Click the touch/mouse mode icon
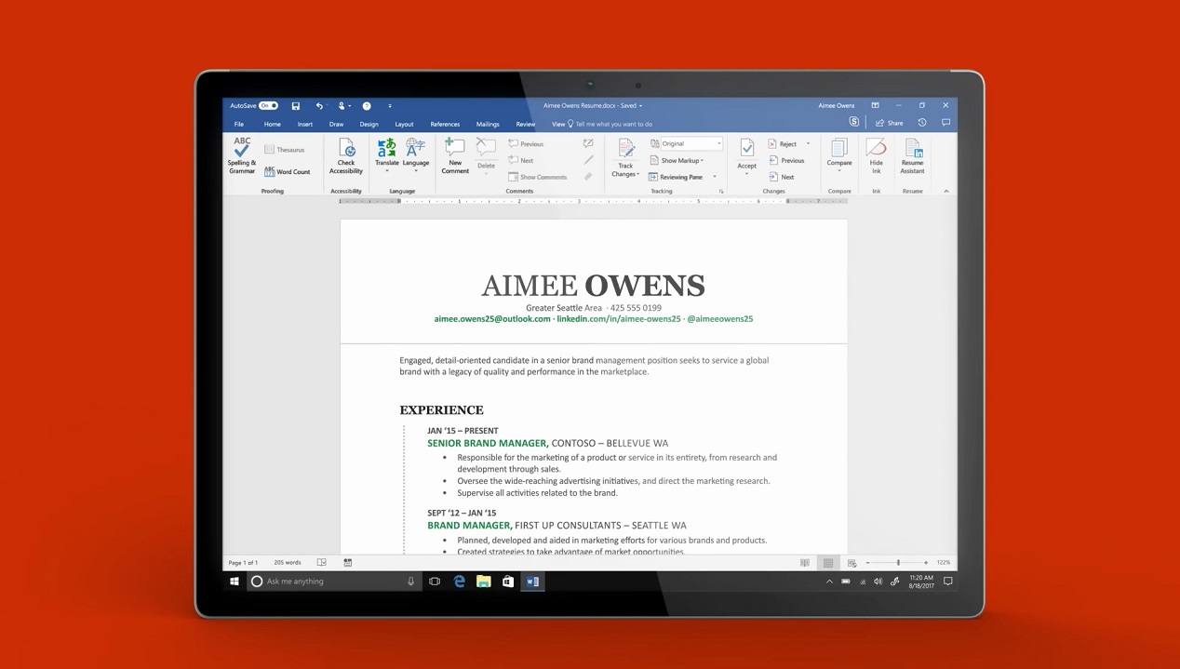Screen dimensions: 1180x669 342,106
